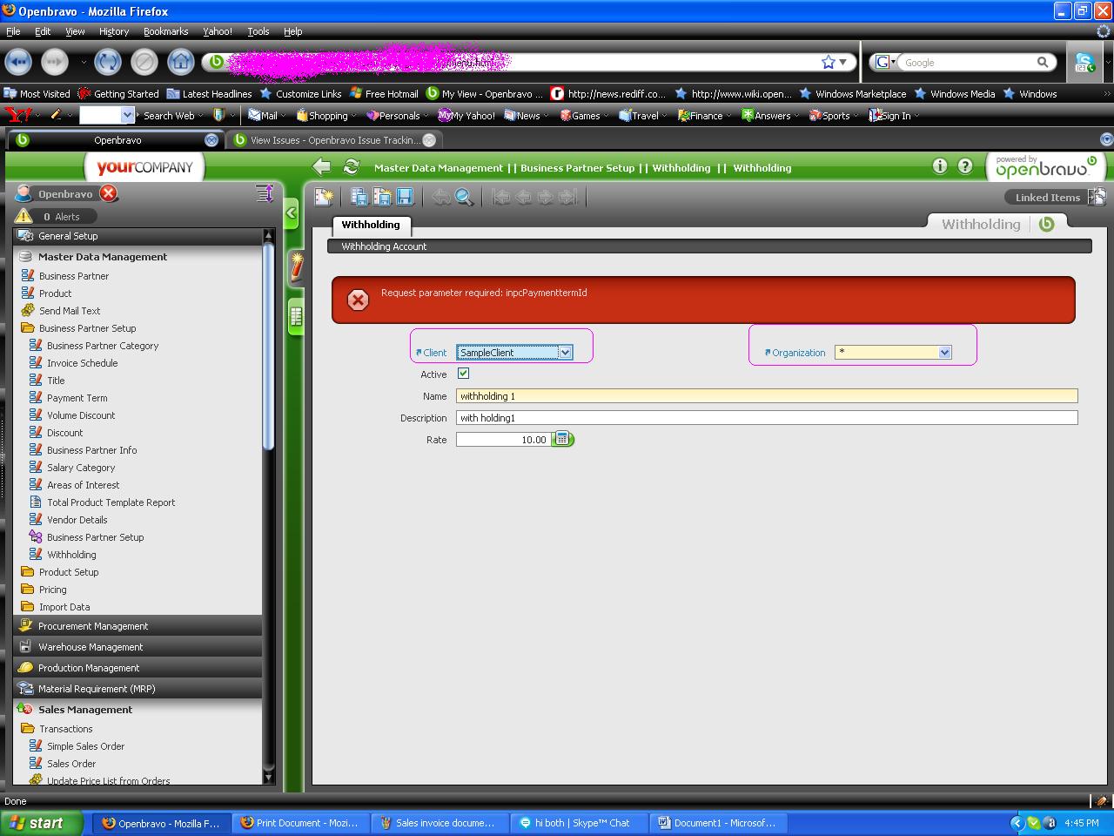The image size is (1114, 836).
Task: Click the blue floppy disk Save icon
Action: click(405, 198)
